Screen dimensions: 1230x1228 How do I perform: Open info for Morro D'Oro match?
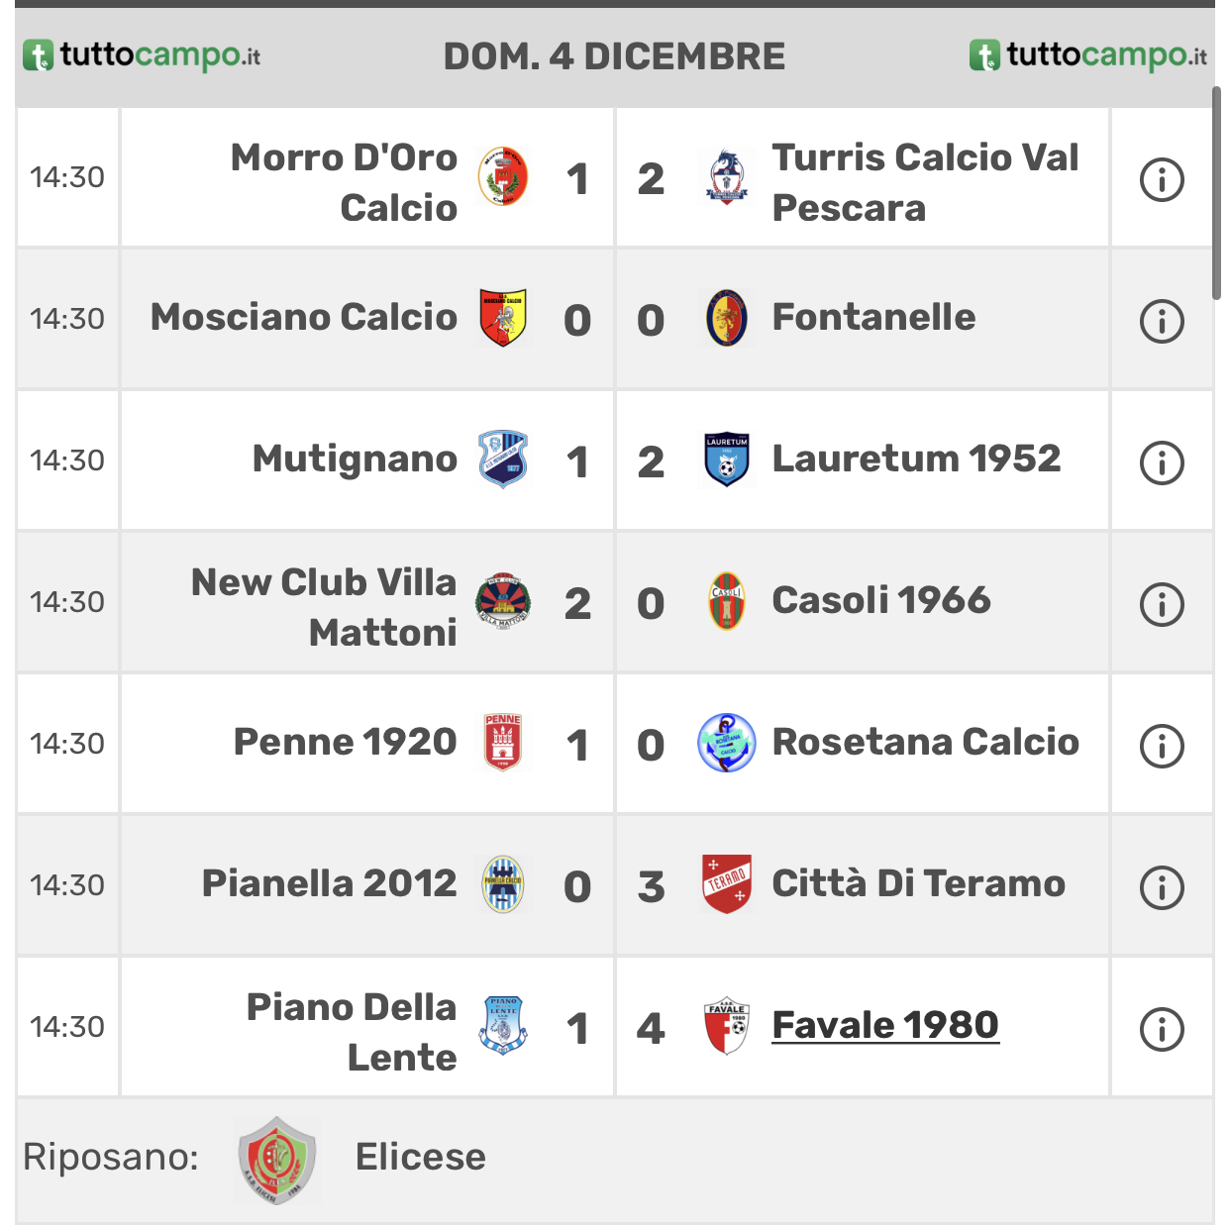(1162, 179)
